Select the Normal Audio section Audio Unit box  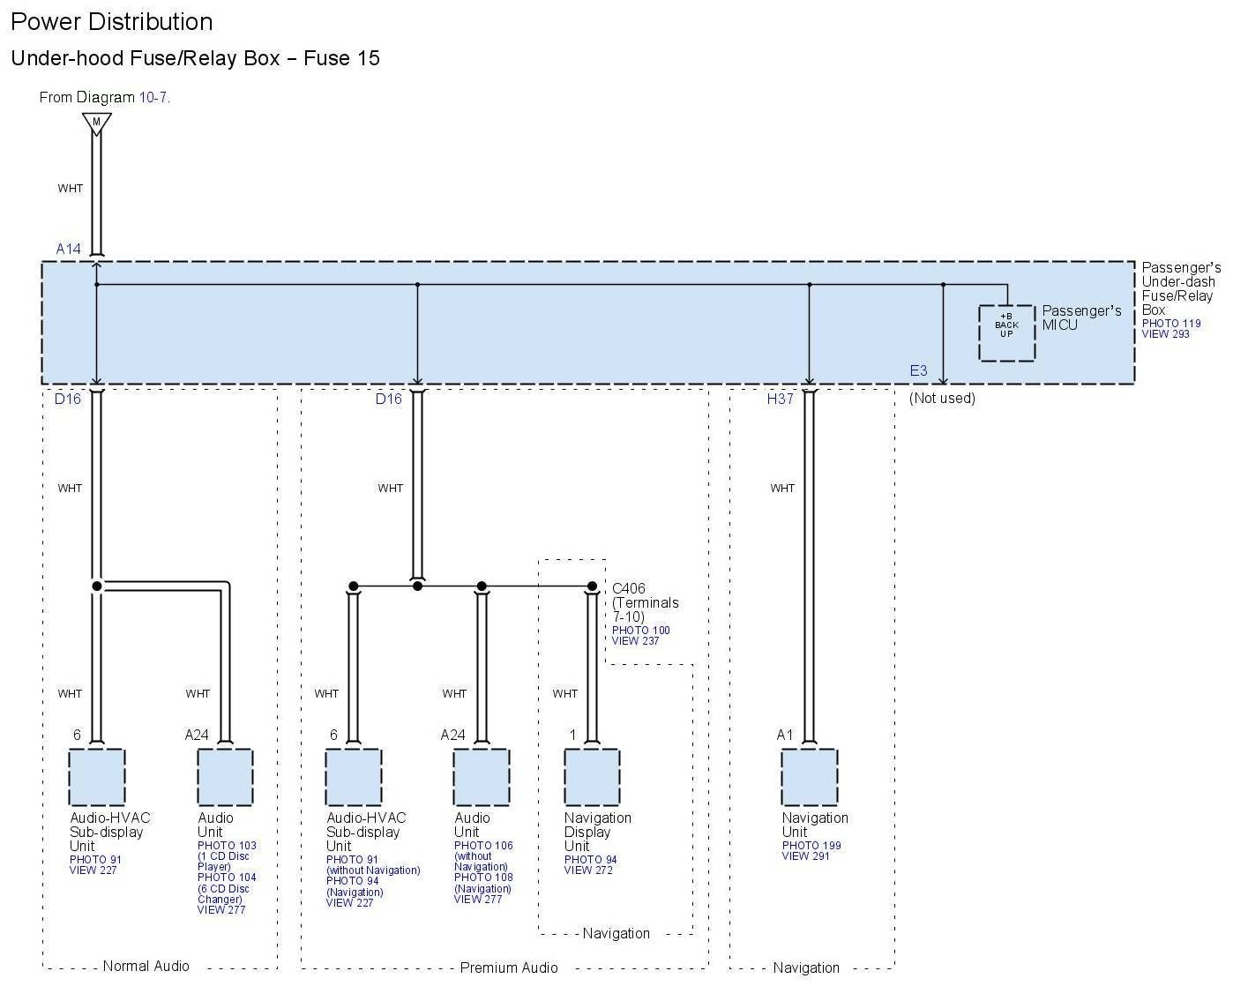pyautogui.click(x=225, y=777)
